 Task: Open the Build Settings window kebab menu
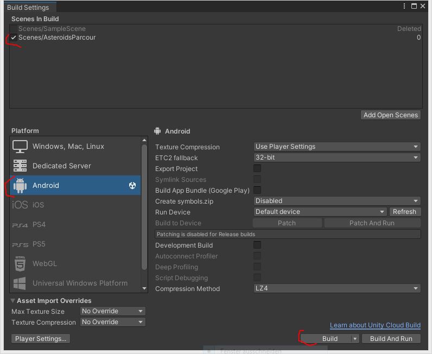[x=404, y=7]
